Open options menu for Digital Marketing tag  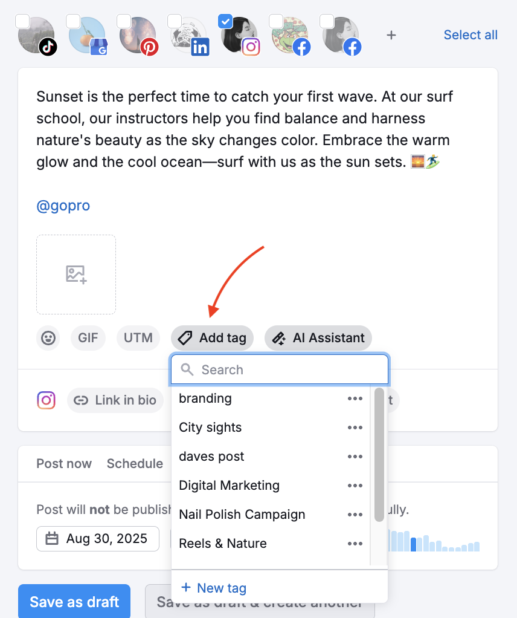coord(355,486)
